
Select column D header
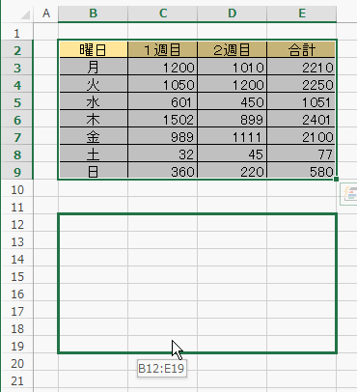tap(233, 14)
